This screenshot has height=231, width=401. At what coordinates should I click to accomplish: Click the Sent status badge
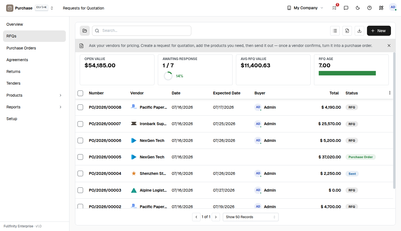352,174
